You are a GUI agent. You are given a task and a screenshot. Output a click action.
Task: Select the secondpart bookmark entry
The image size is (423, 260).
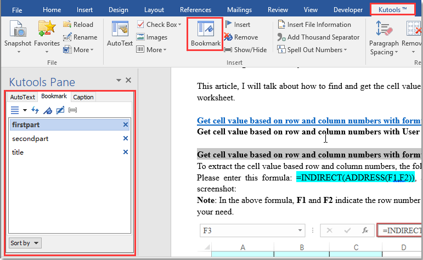69,138
